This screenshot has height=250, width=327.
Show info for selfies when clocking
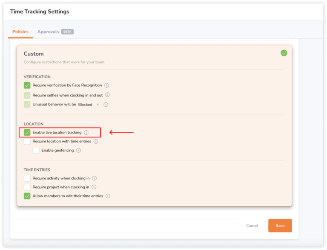point(107,95)
